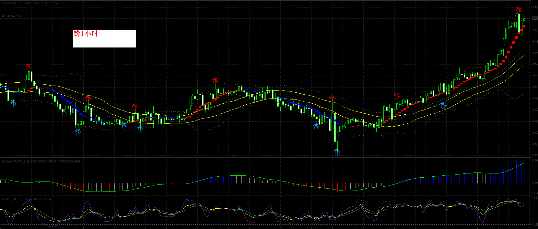Click the 'KDJ(9,3,3)' indicator label
The image size is (538, 229).
pos(8,199)
